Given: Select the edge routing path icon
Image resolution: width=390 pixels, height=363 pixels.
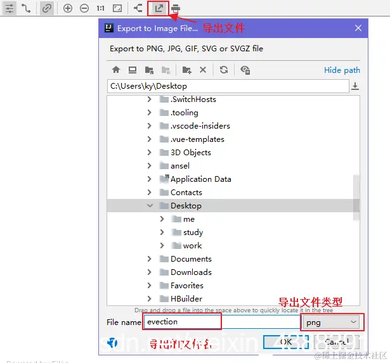Looking at the screenshot, I should 26,8.
